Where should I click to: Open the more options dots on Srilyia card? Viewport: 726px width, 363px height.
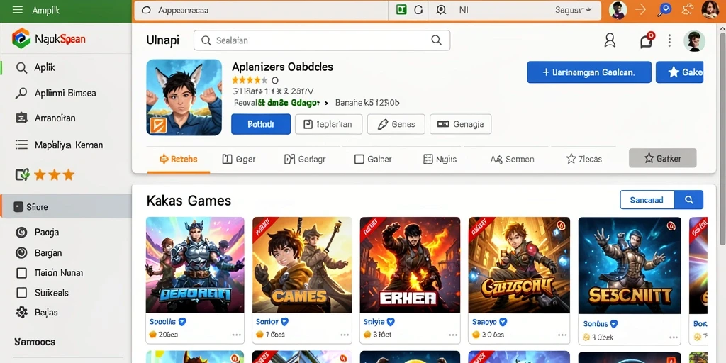click(453, 335)
